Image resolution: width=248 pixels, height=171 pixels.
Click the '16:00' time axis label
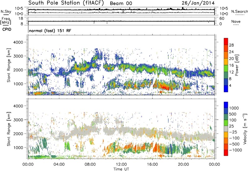[x=152, y=165]
